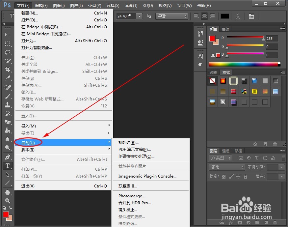Toggle type layer filter icon
The height and width of the screenshot is (227, 288).
(x=257, y=158)
